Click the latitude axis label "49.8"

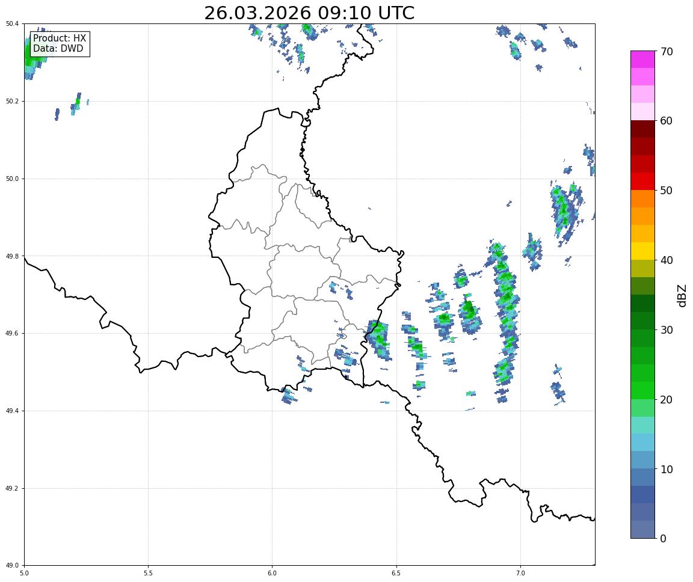(x=12, y=256)
